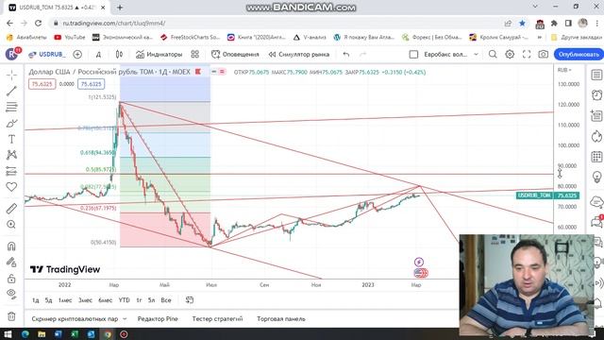Open the chart patterns tool
The height and width of the screenshot is (340, 604).
tap(11, 155)
